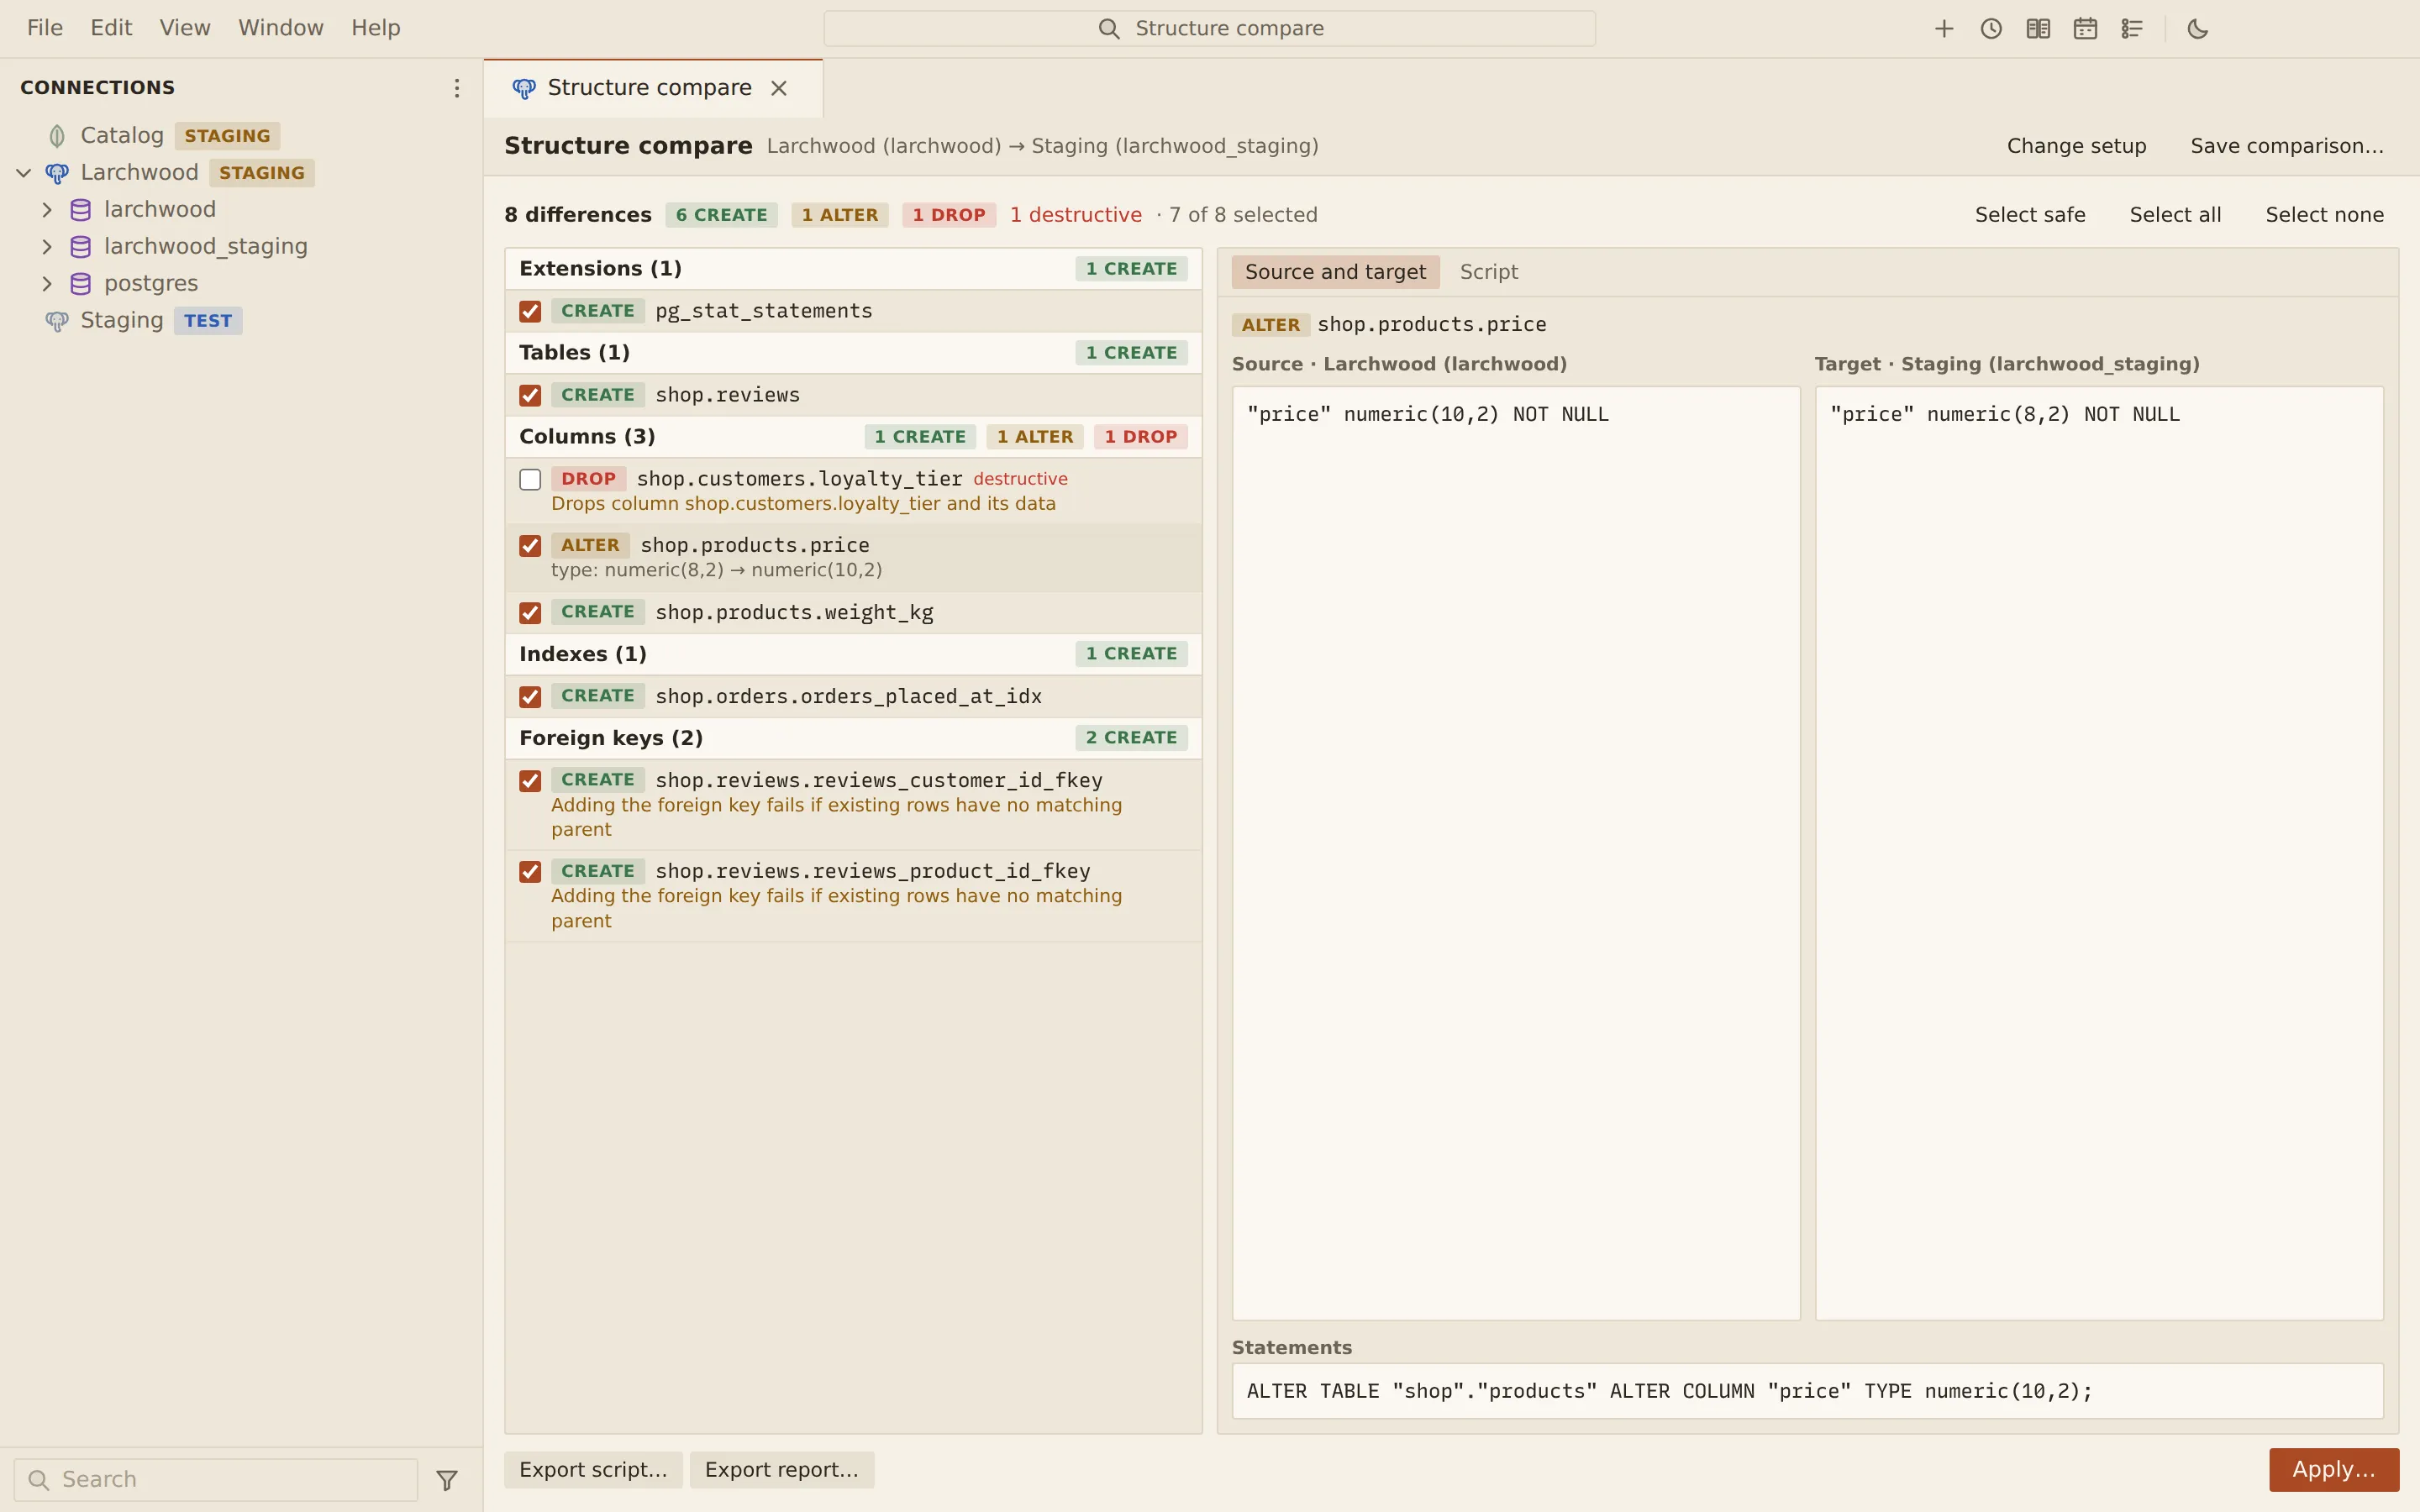Switch to the Script tab
2420x1512 pixels.
pos(1488,272)
